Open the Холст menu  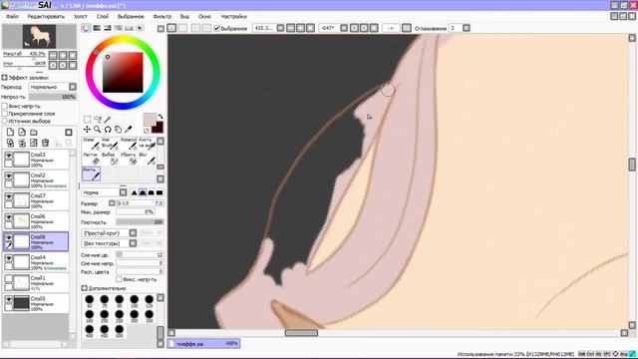(x=81, y=16)
